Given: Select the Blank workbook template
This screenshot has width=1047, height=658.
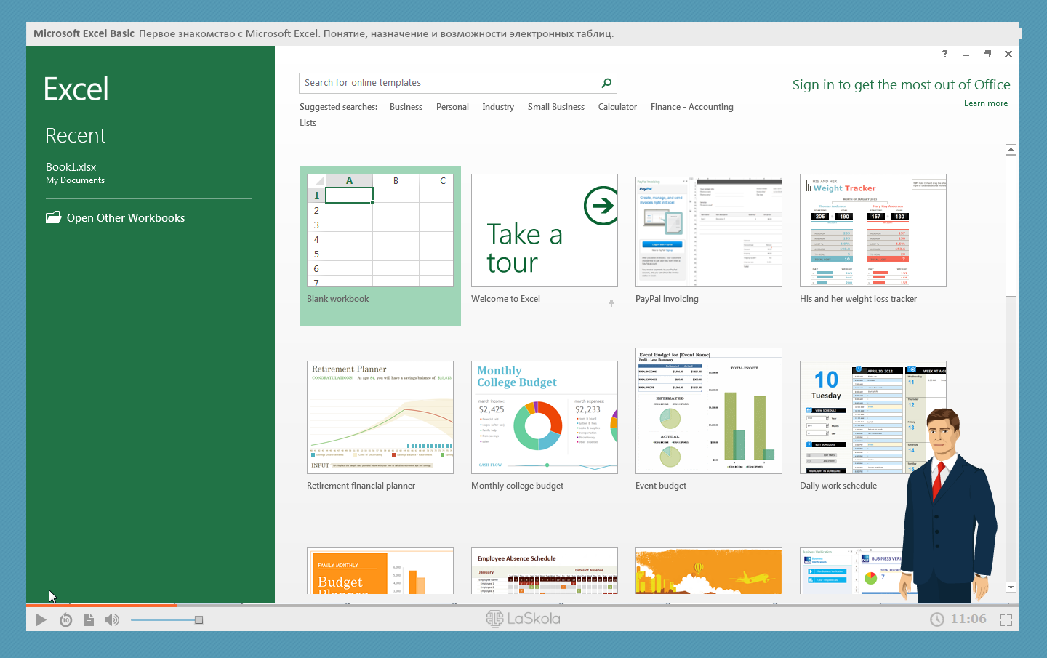Looking at the screenshot, I should pyautogui.click(x=380, y=230).
